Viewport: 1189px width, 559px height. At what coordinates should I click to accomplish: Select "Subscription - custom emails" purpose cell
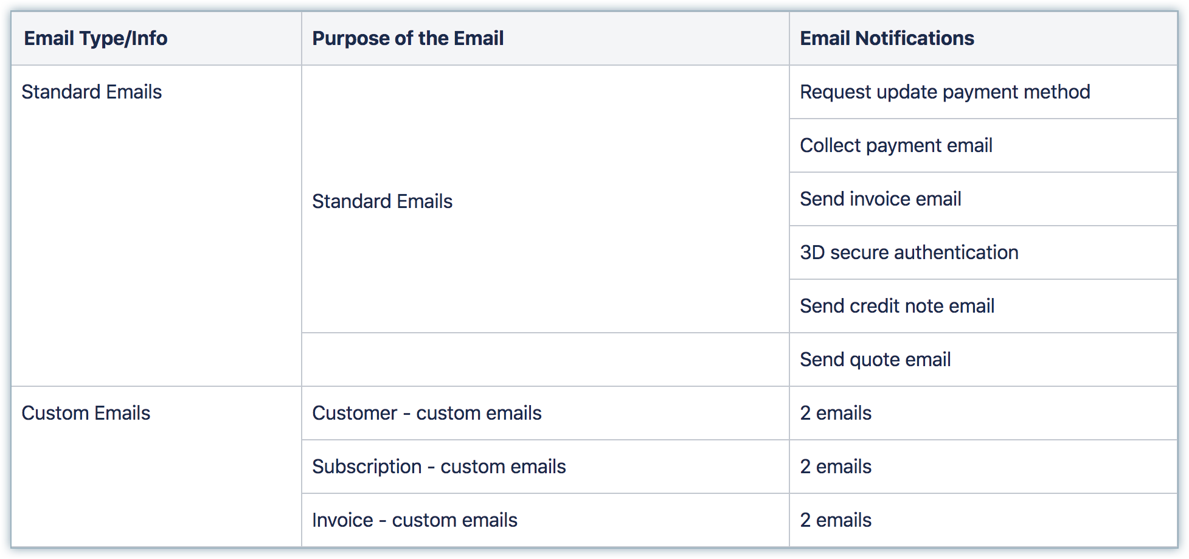click(439, 467)
